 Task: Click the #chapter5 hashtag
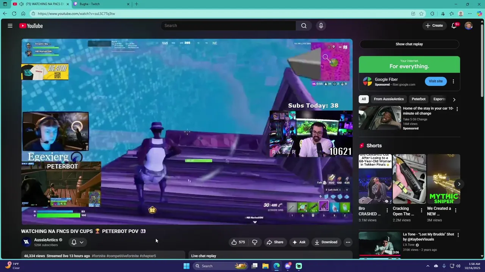(x=148, y=256)
